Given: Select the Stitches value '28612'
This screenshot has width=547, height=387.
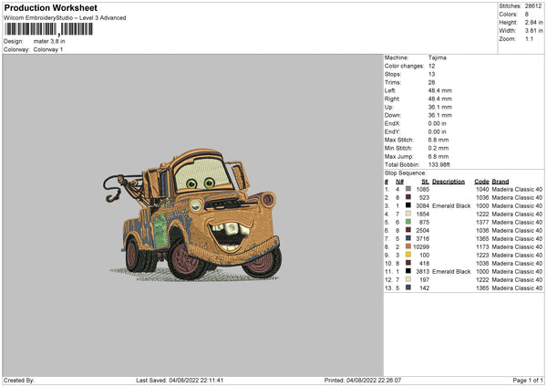Looking at the screenshot, I should click(x=533, y=6).
